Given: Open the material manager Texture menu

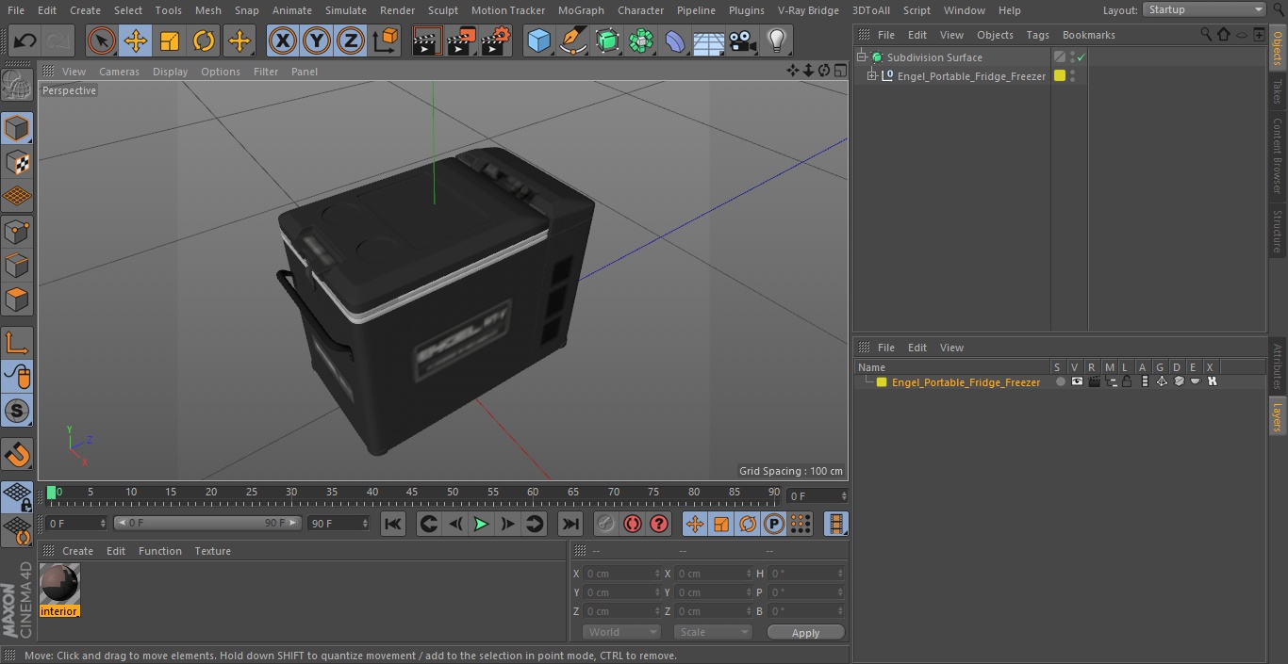Looking at the screenshot, I should pyautogui.click(x=212, y=551).
